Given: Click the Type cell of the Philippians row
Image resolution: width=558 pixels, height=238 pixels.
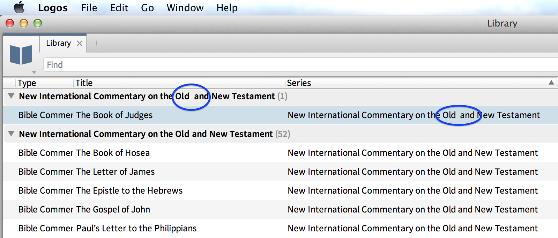Looking at the screenshot, I should tap(45, 228).
